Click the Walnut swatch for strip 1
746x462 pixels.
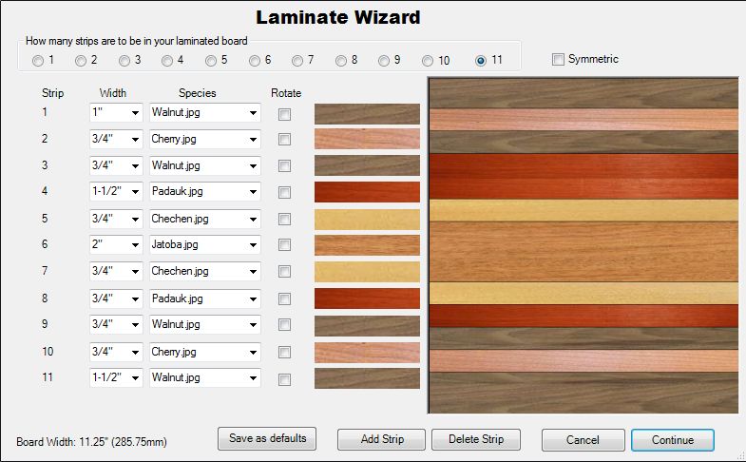(x=367, y=113)
